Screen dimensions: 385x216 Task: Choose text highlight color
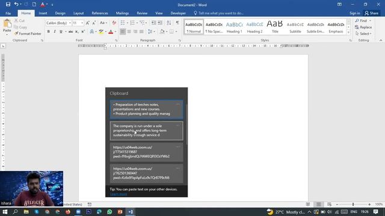(x=101, y=32)
